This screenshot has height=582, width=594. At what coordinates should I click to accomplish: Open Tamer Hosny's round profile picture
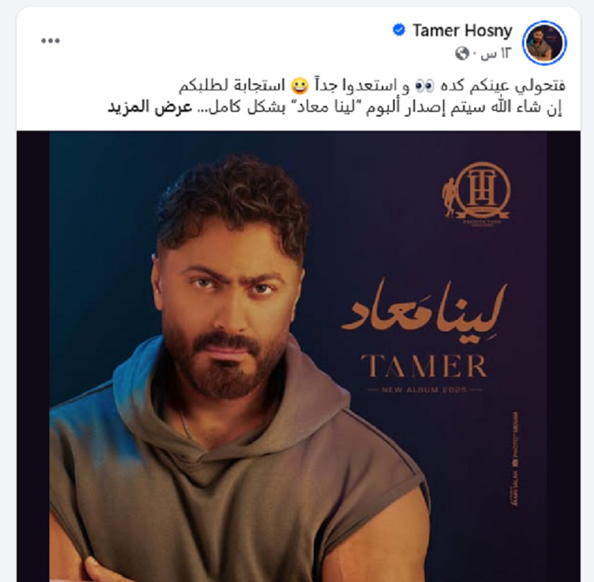[545, 43]
